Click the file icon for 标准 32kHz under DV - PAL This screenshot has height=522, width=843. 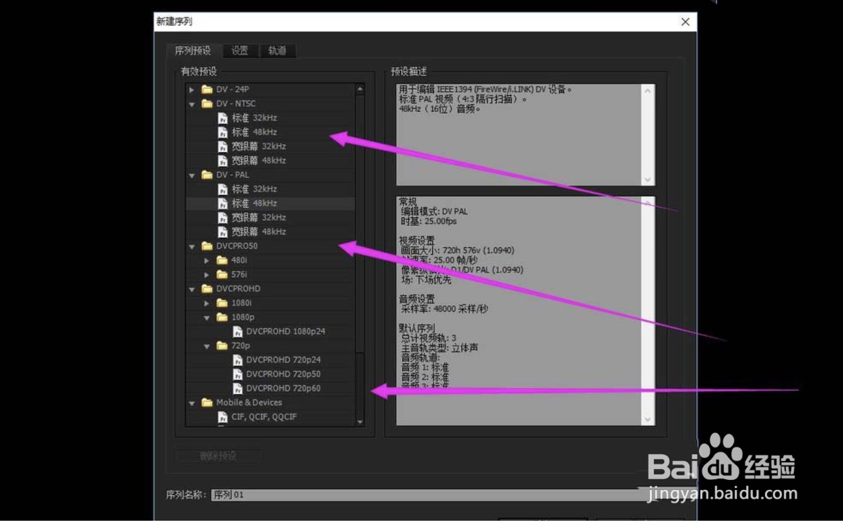(222, 189)
